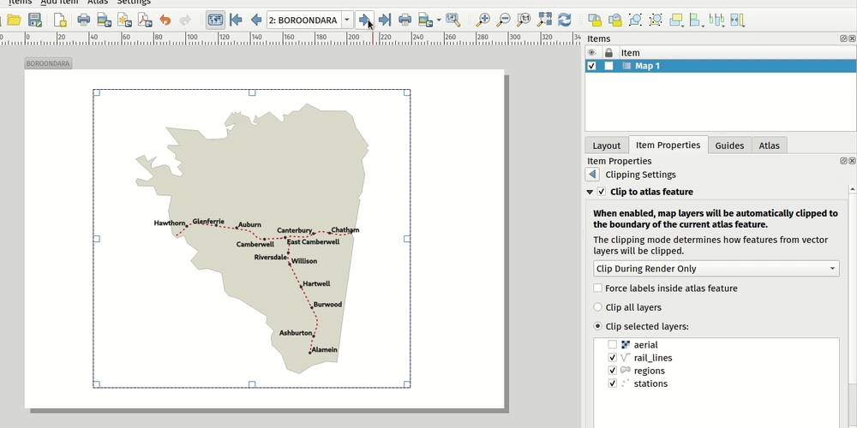Click the eye column header
857x428 pixels.
click(x=592, y=53)
